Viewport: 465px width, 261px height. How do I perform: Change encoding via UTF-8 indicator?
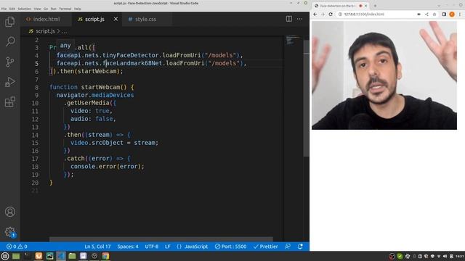point(152,246)
